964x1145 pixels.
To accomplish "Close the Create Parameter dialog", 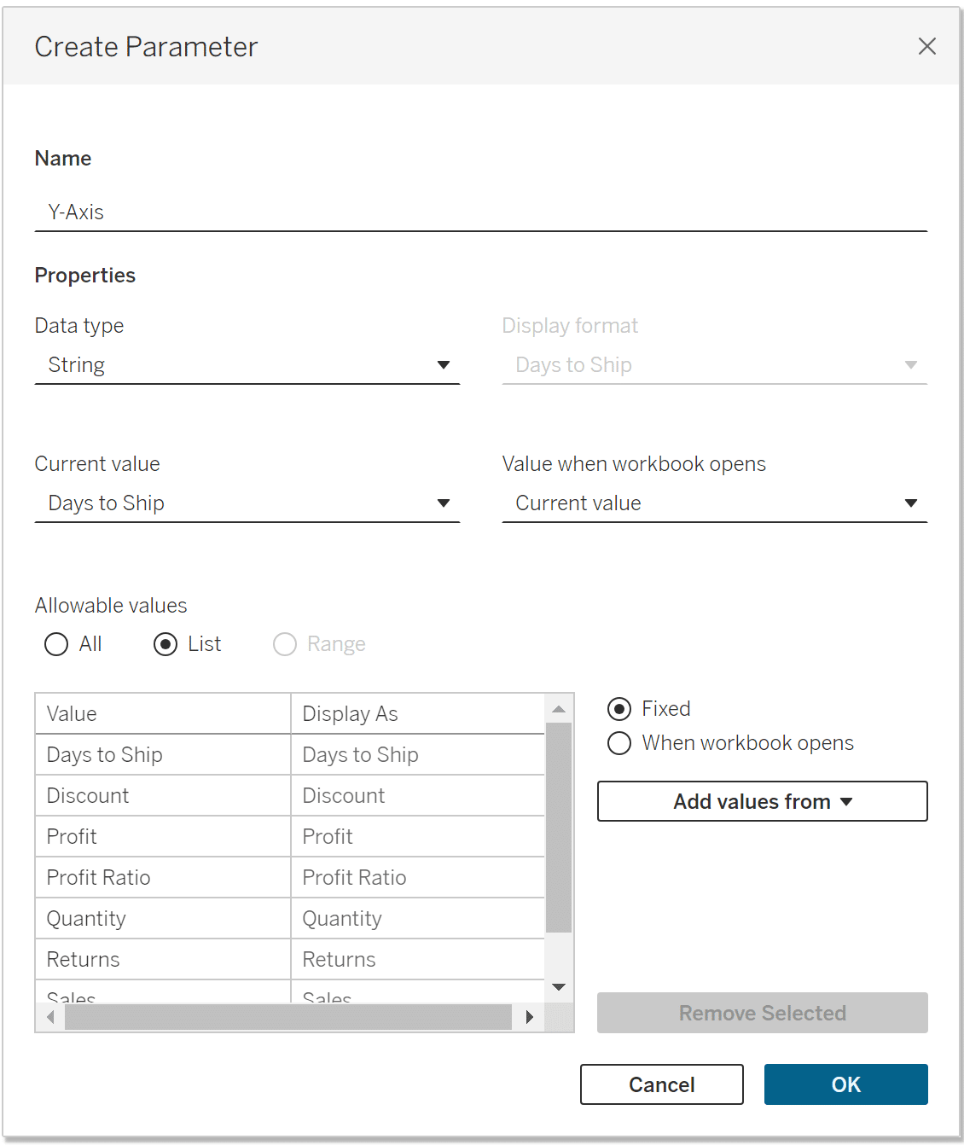I will pyautogui.click(x=926, y=46).
